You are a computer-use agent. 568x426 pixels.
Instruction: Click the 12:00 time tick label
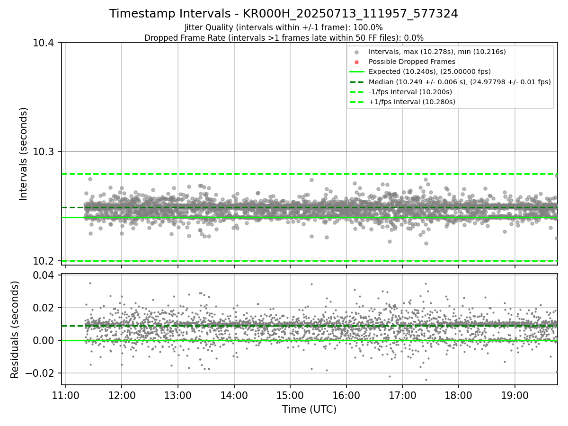click(122, 395)
